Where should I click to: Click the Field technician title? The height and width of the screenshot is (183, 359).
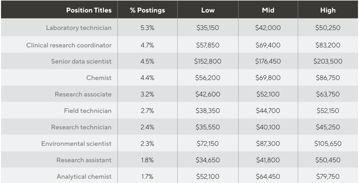[88, 111]
